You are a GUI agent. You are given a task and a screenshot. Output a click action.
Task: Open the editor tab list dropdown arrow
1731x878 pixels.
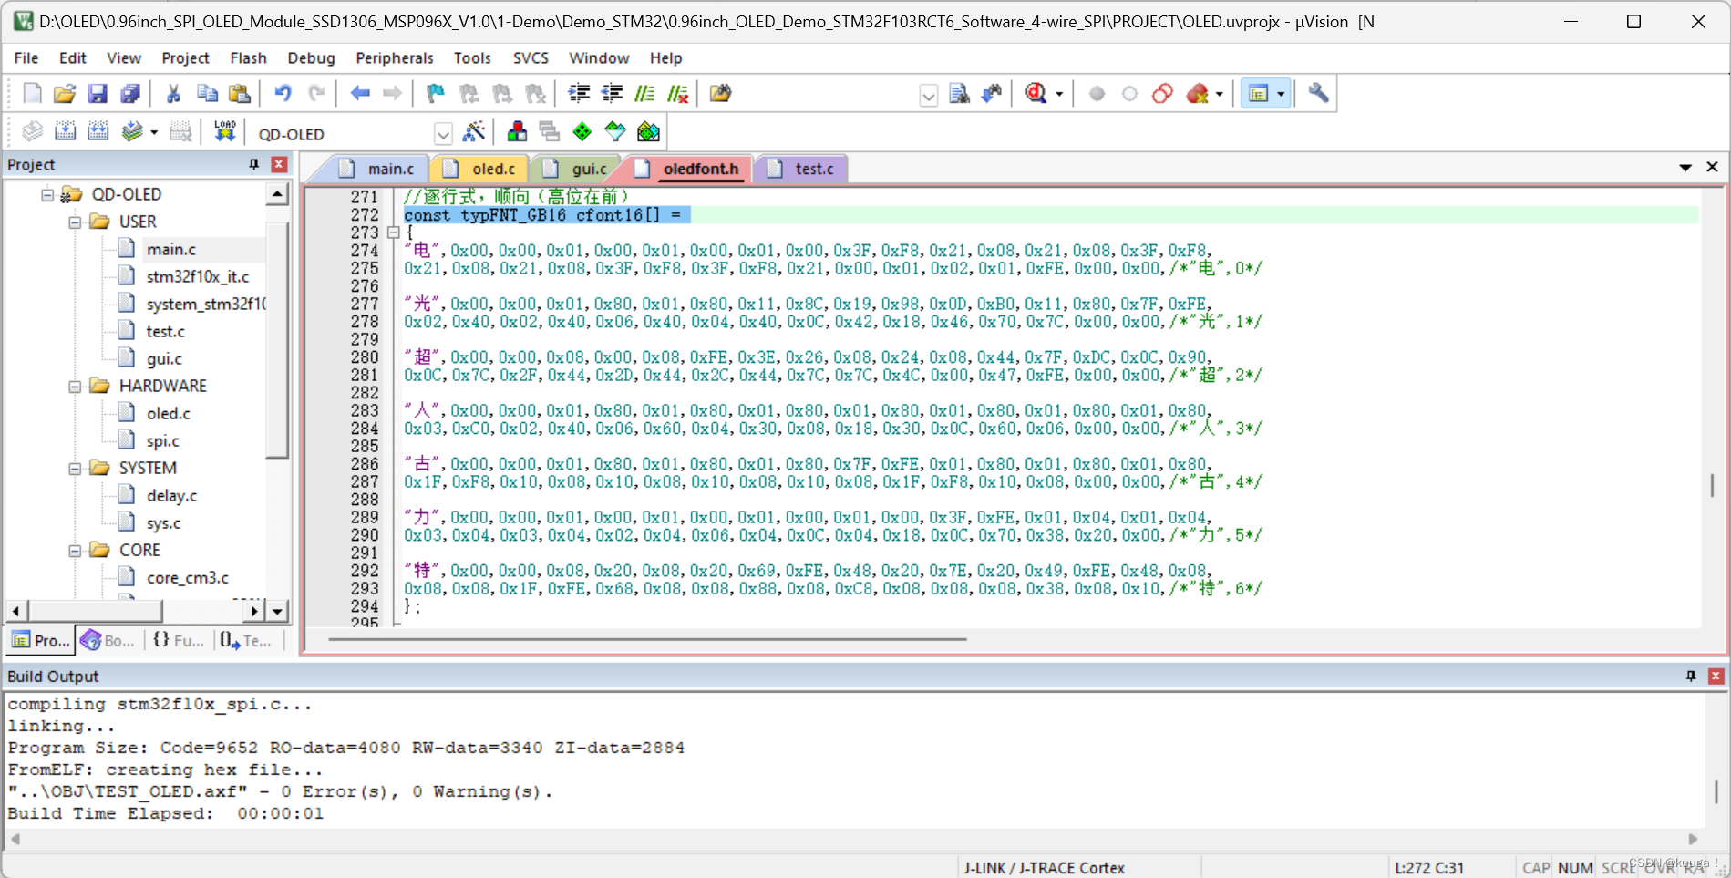click(1685, 168)
